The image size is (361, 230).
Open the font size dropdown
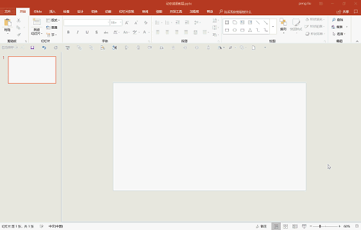121,22
